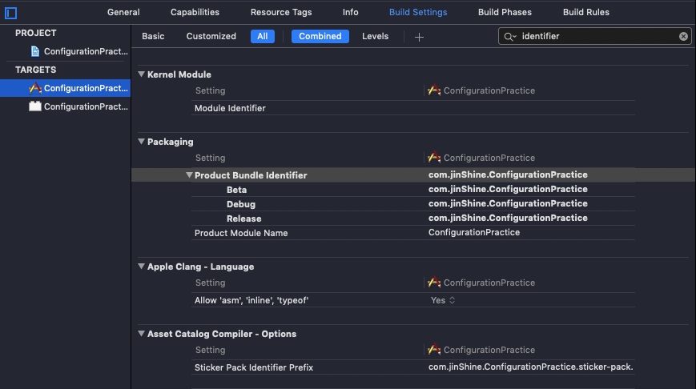Click the test bundle target icon in sidebar
696x389 pixels.
(35, 106)
